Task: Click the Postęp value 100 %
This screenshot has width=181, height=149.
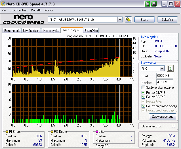Action: point(171,136)
